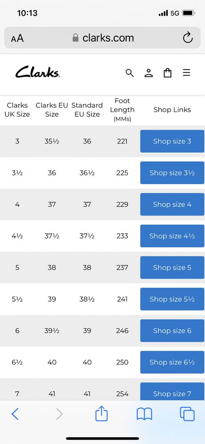The width and height of the screenshot is (205, 444).
Task: Tap the clarks.com address field
Action: [x=102, y=38]
